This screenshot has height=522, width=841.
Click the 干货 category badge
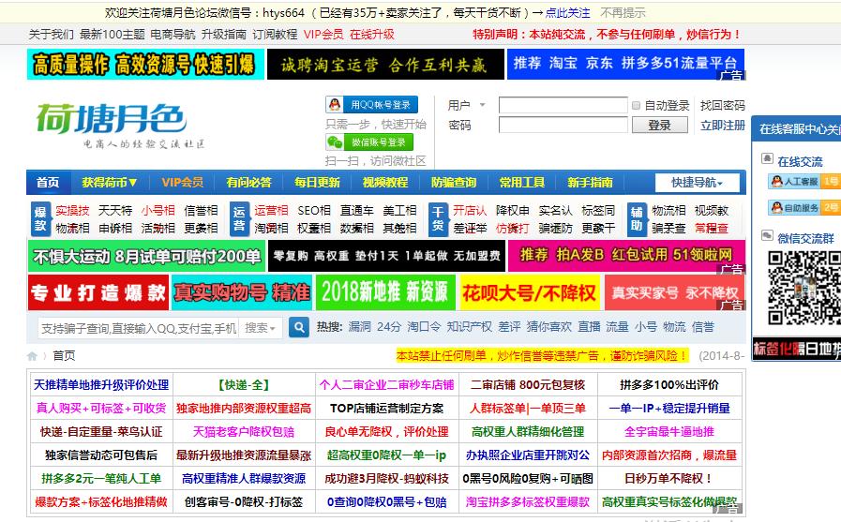click(x=438, y=219)
